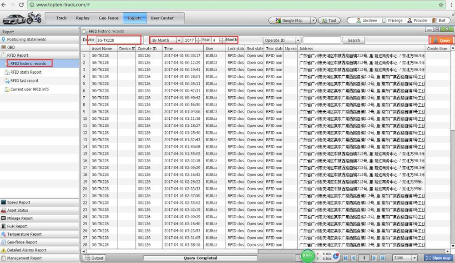
Task: Go to the previous results page
Action: coord(354,258)
